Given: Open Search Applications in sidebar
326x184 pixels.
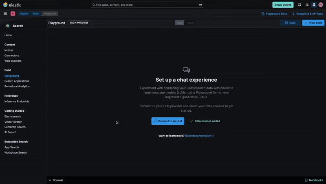Looking at the screenshot, I should click(x=17, y=81).
